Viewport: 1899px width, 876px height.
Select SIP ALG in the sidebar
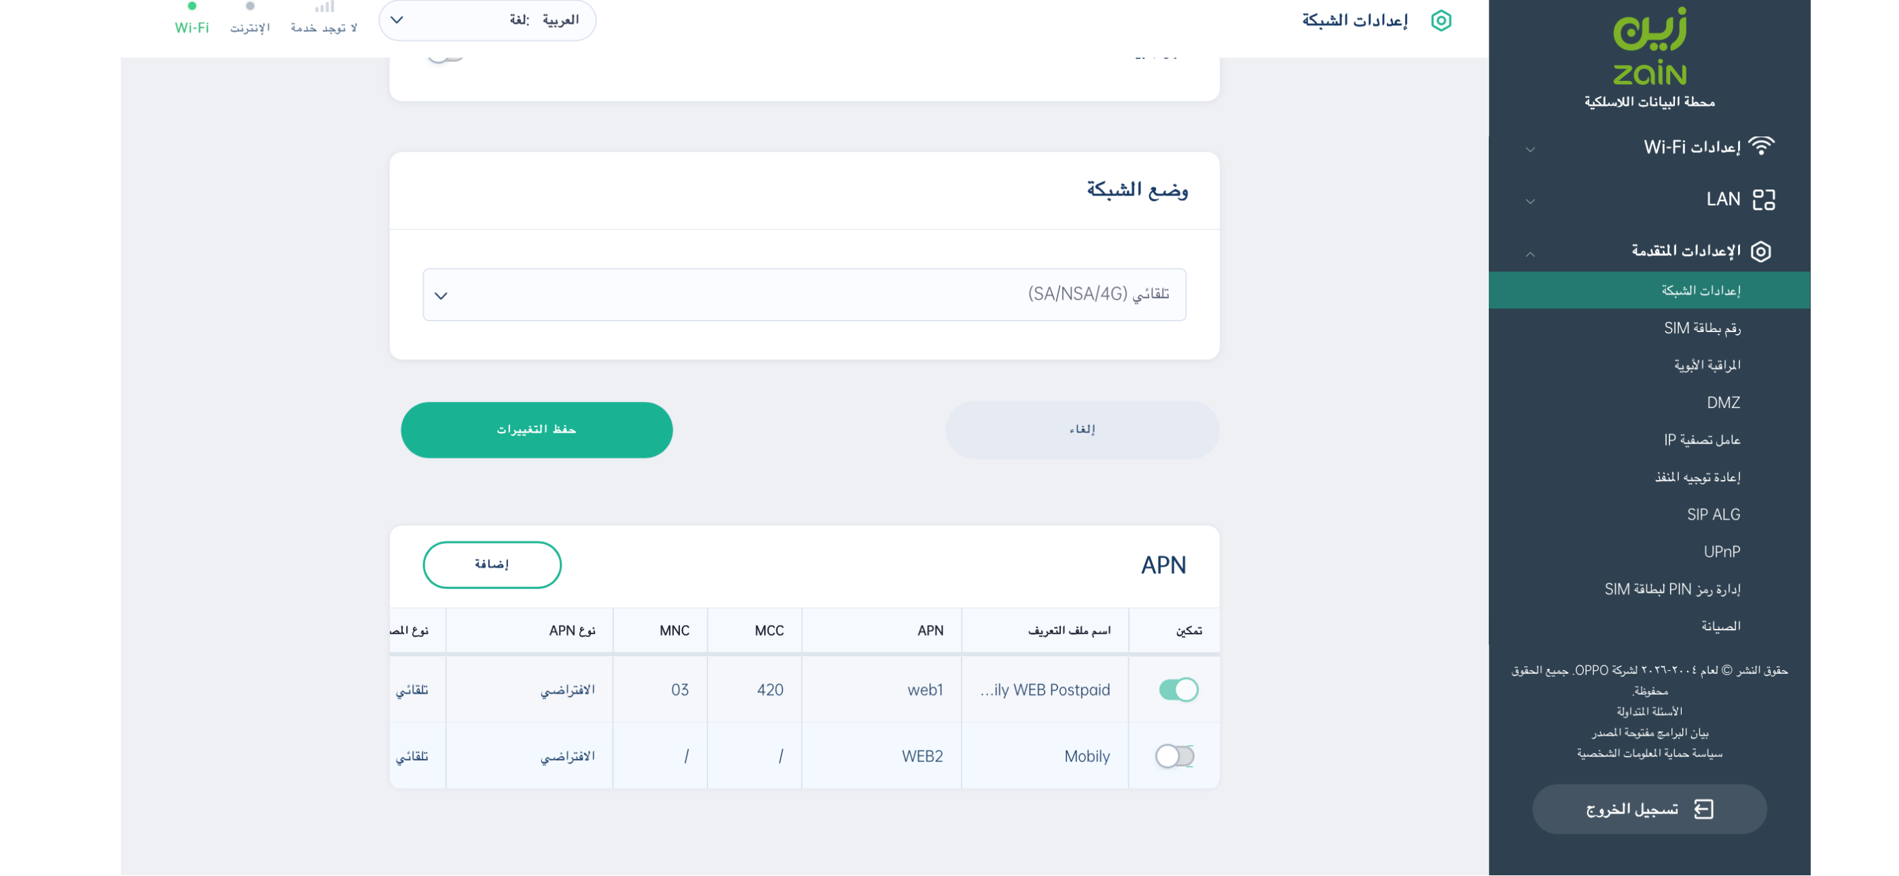(x=1712, y=514)
